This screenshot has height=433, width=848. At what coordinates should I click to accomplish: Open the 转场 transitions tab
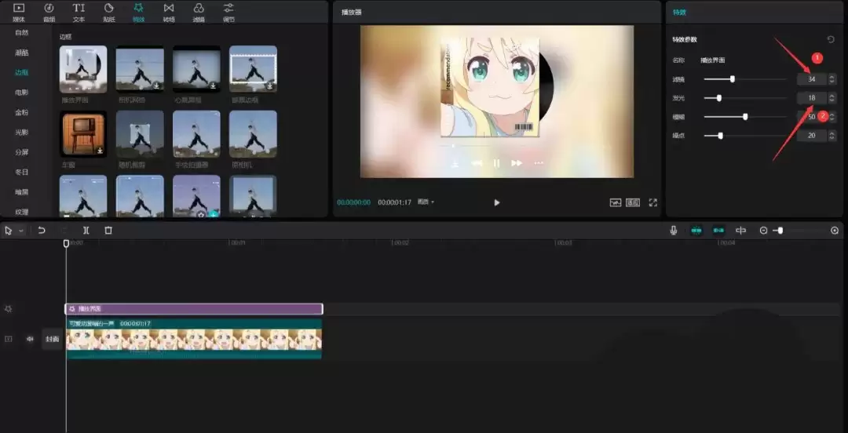(x=169, y=13)
